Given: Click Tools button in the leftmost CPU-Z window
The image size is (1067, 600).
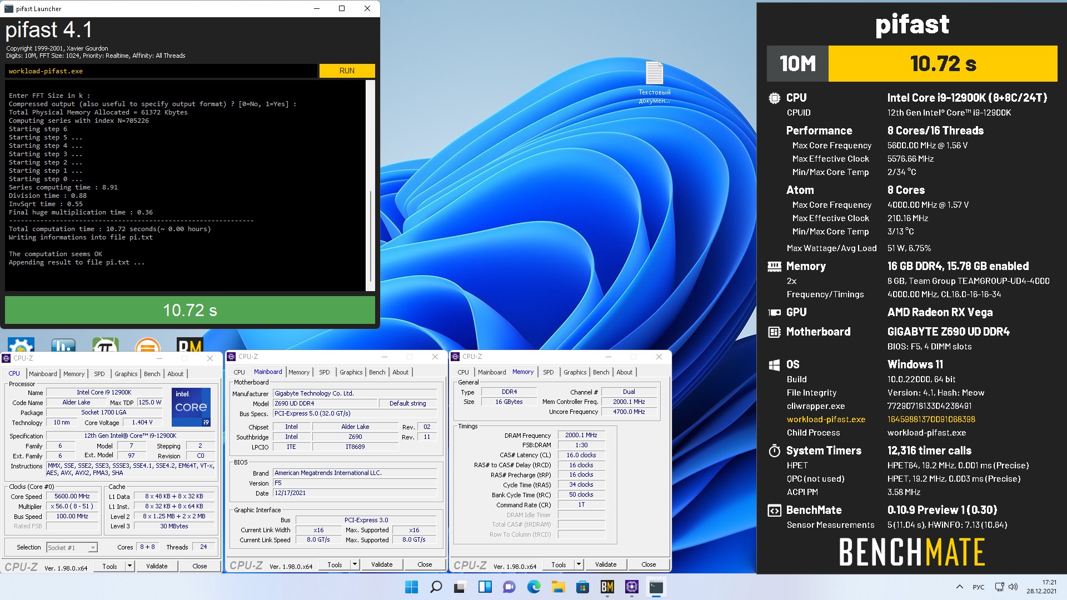Looking at the screenshot, I should pos(110,566).
